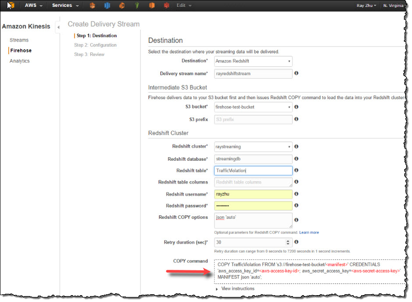Click the Learn more link
This screenshot has width=412, height=302.
coord(309,233)
